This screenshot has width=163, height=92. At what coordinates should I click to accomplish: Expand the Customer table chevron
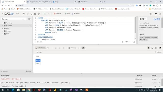[3, 26]
